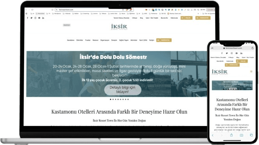The height and width of the screenshot is (145, 259).
Task: Click 'Detaylı bilgi için tıklayın!' banner button
Action: 123,90
